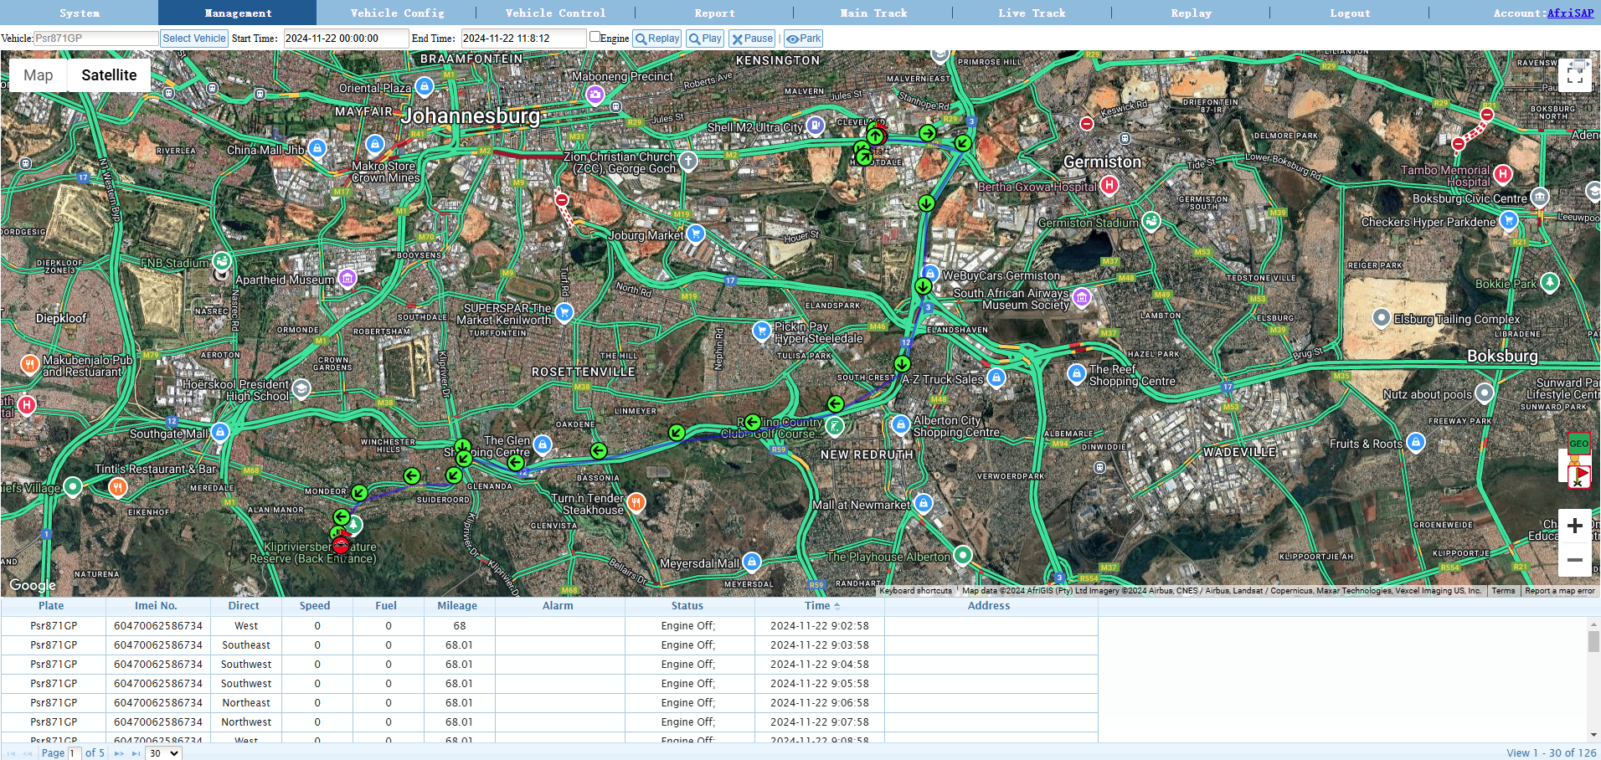Click the End Time field
Viewport: 1601px width, 760px height.
click(523, 39)
